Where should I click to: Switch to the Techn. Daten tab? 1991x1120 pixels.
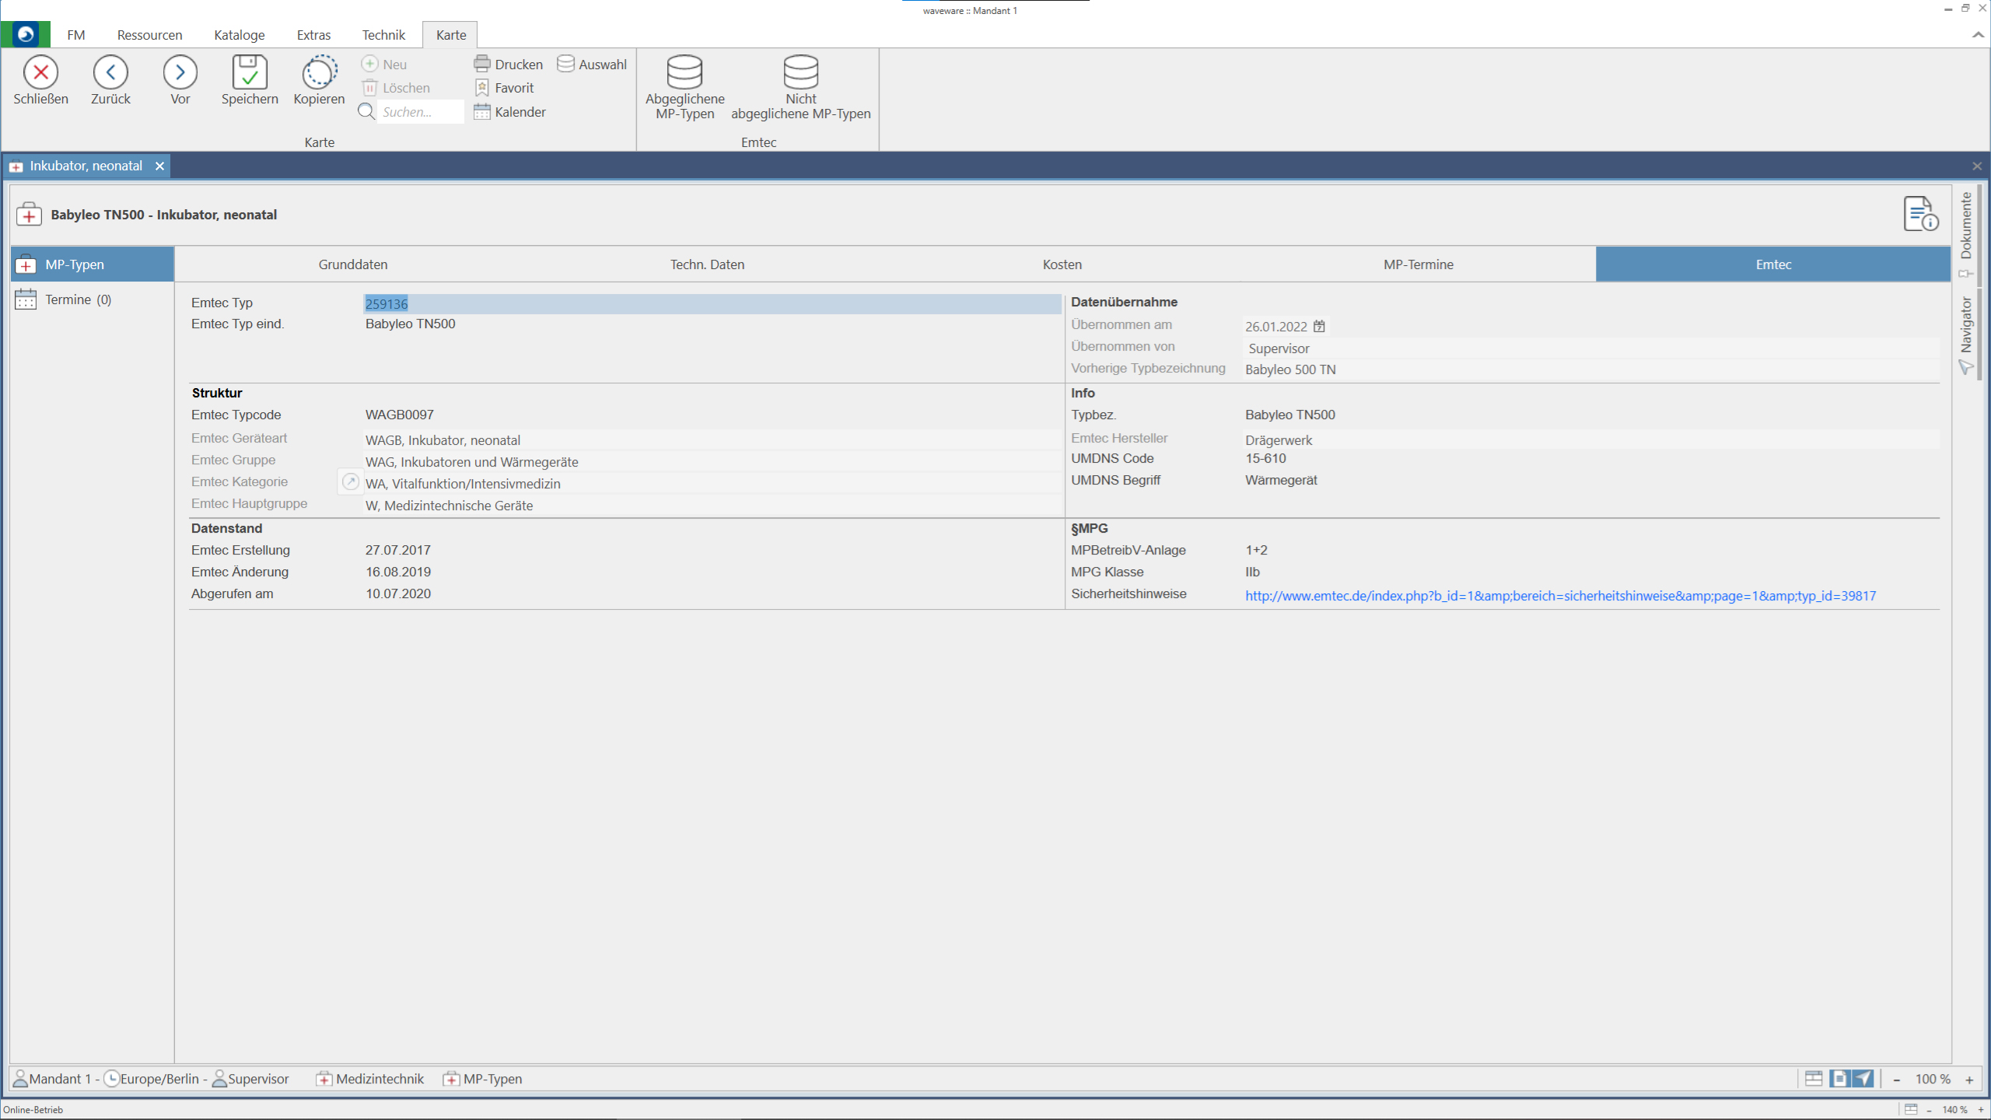pos(707,264)
